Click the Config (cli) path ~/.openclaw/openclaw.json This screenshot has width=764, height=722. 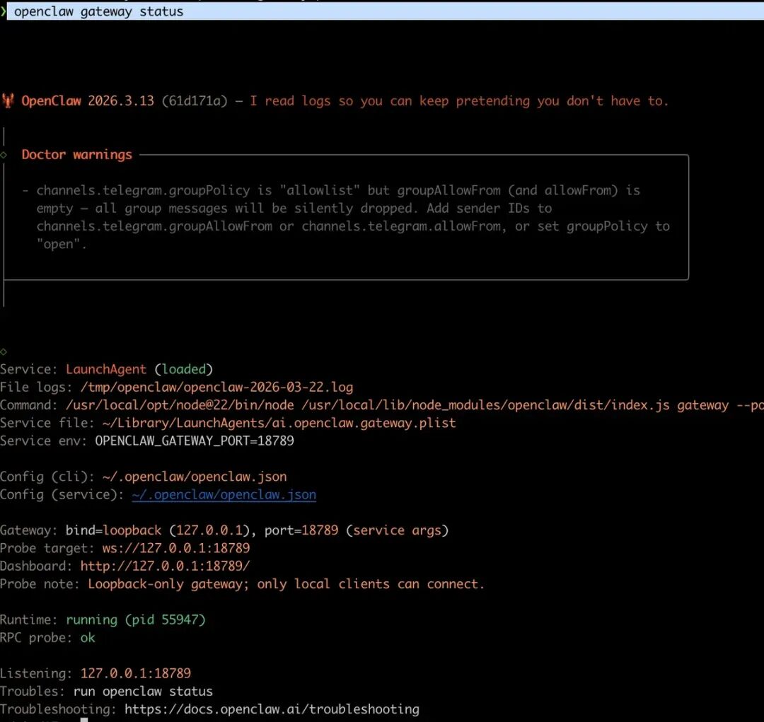tap(195, 477)
